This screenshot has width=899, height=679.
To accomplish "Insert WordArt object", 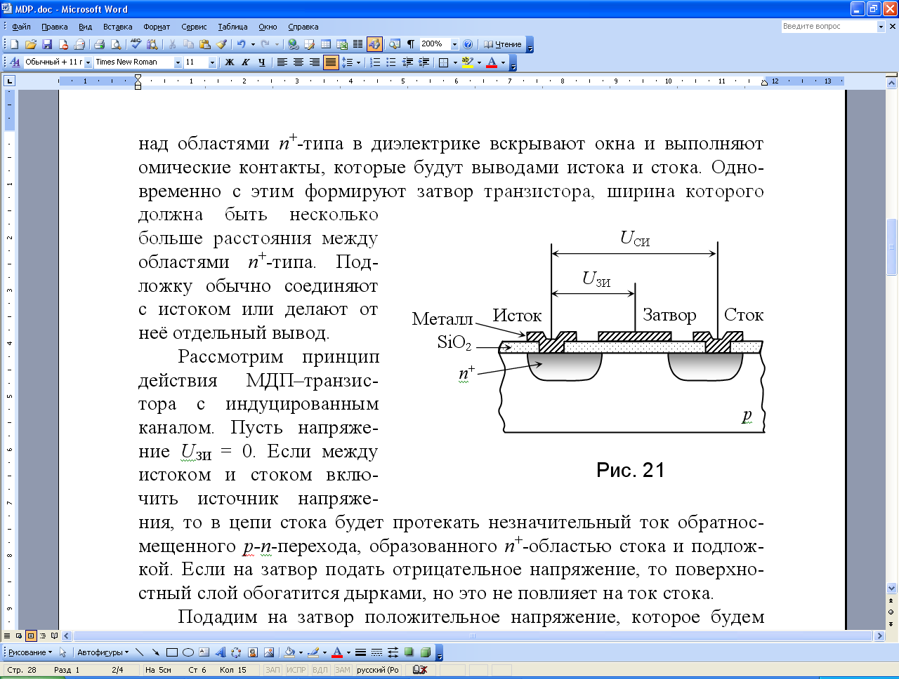I will click(220, 652).
